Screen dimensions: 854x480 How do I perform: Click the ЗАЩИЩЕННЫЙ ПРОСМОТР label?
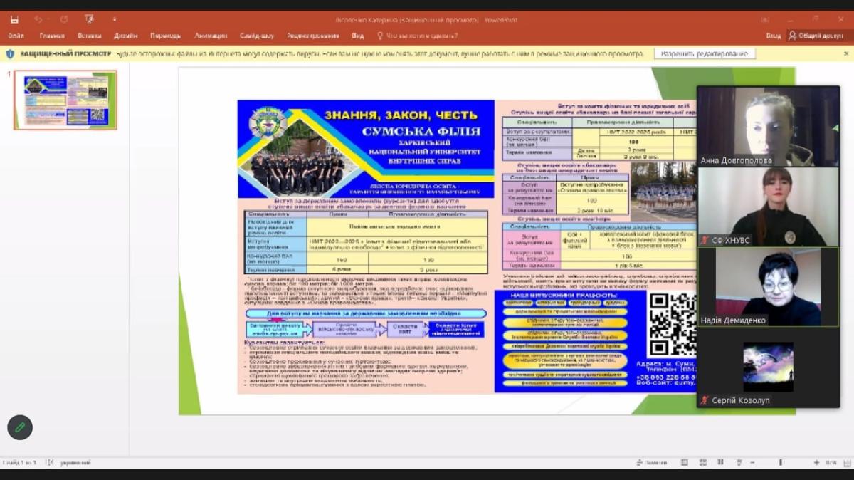click(x=65, y=53)
